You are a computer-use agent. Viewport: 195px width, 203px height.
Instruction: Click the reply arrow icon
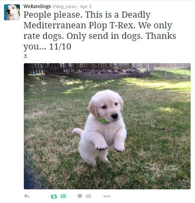pos(27,196)
